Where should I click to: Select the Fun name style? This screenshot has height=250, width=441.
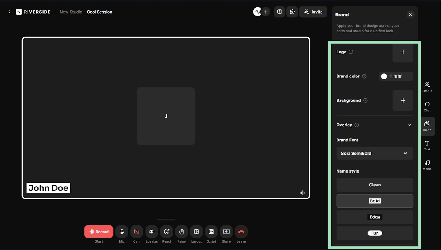tap(375, 233)
